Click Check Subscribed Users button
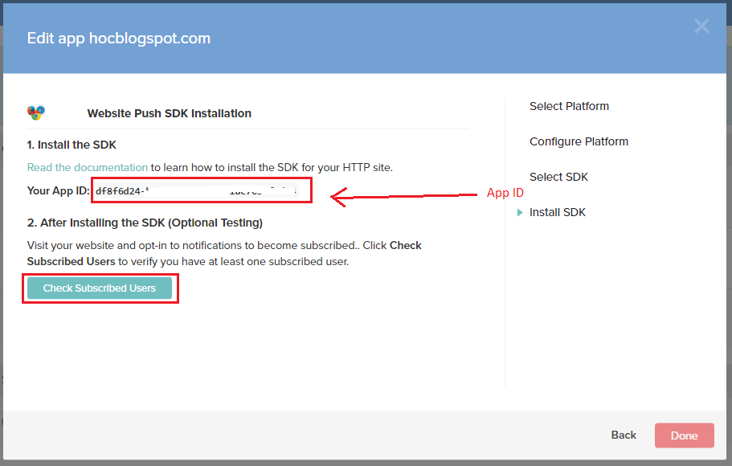The width and height of the screenshot is (732, 466). point(100,288)
